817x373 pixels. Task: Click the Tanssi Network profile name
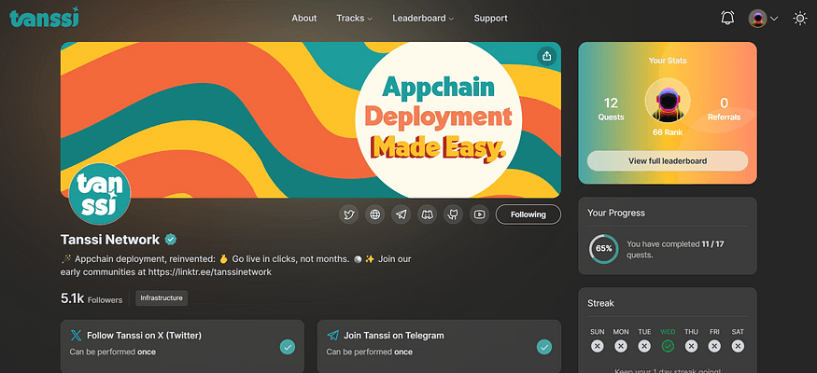(x=110, y=240)
